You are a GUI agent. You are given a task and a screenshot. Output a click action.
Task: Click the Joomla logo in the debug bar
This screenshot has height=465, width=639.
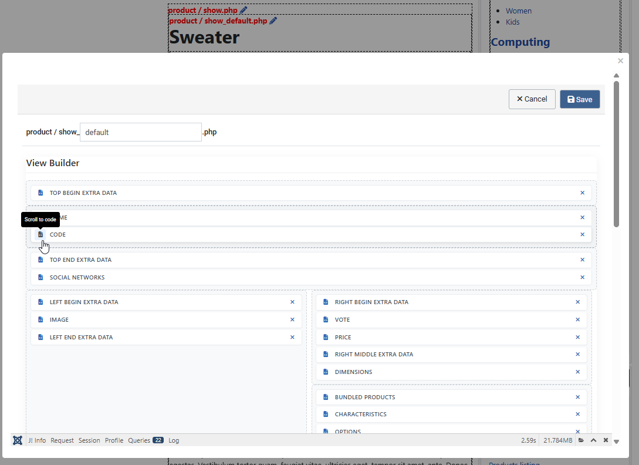click(17, 440)
